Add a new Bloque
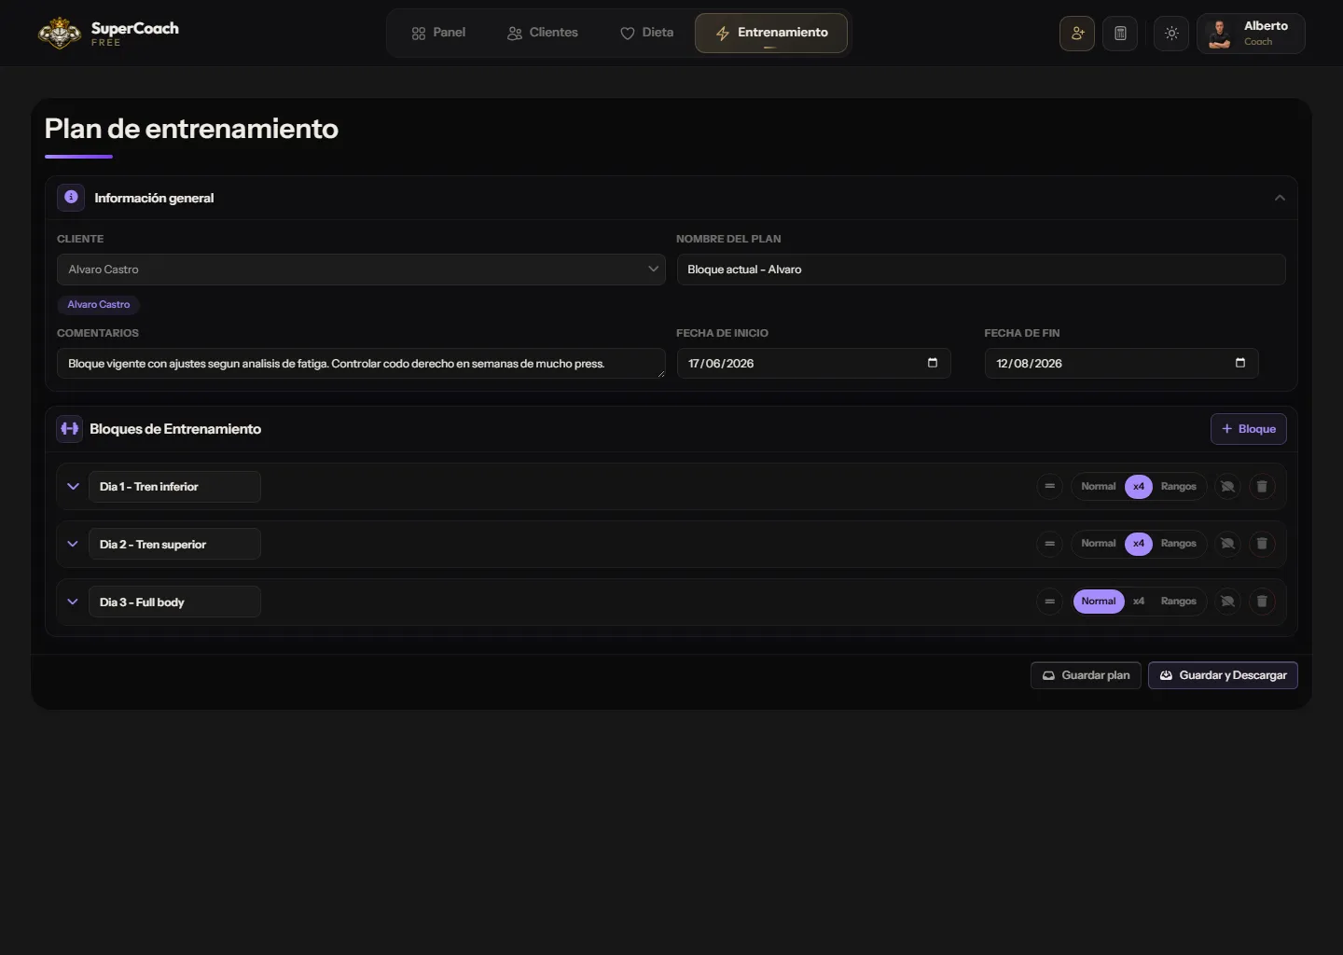The height and width of the screenshot is (955, 1343). pos(1249,429)
